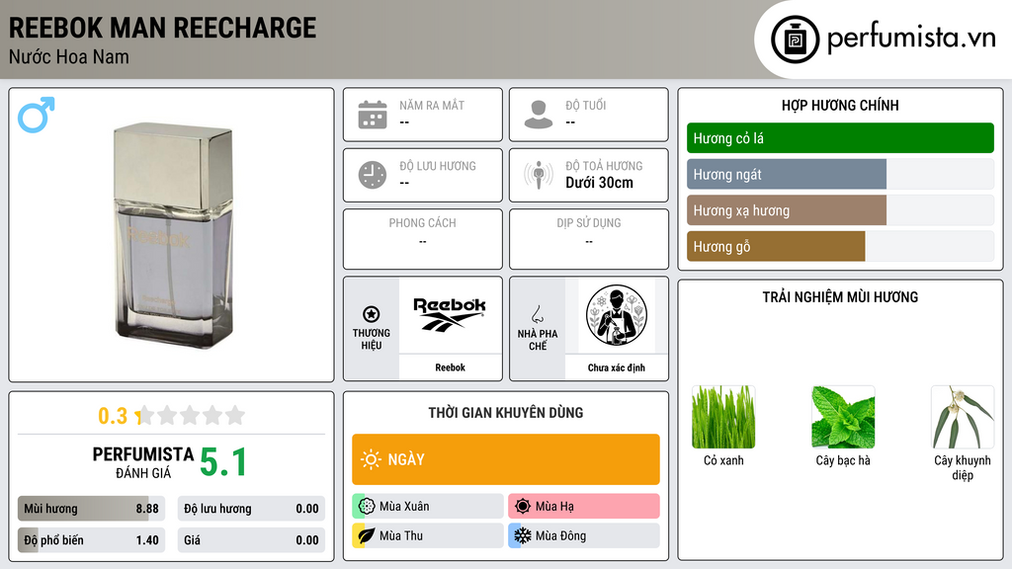Image resolution: width=1012 pixels, height=569 pixels.
Task: Click the sun icon in Ngày banner
Action: pyautogui.click(x=372, y=459)
